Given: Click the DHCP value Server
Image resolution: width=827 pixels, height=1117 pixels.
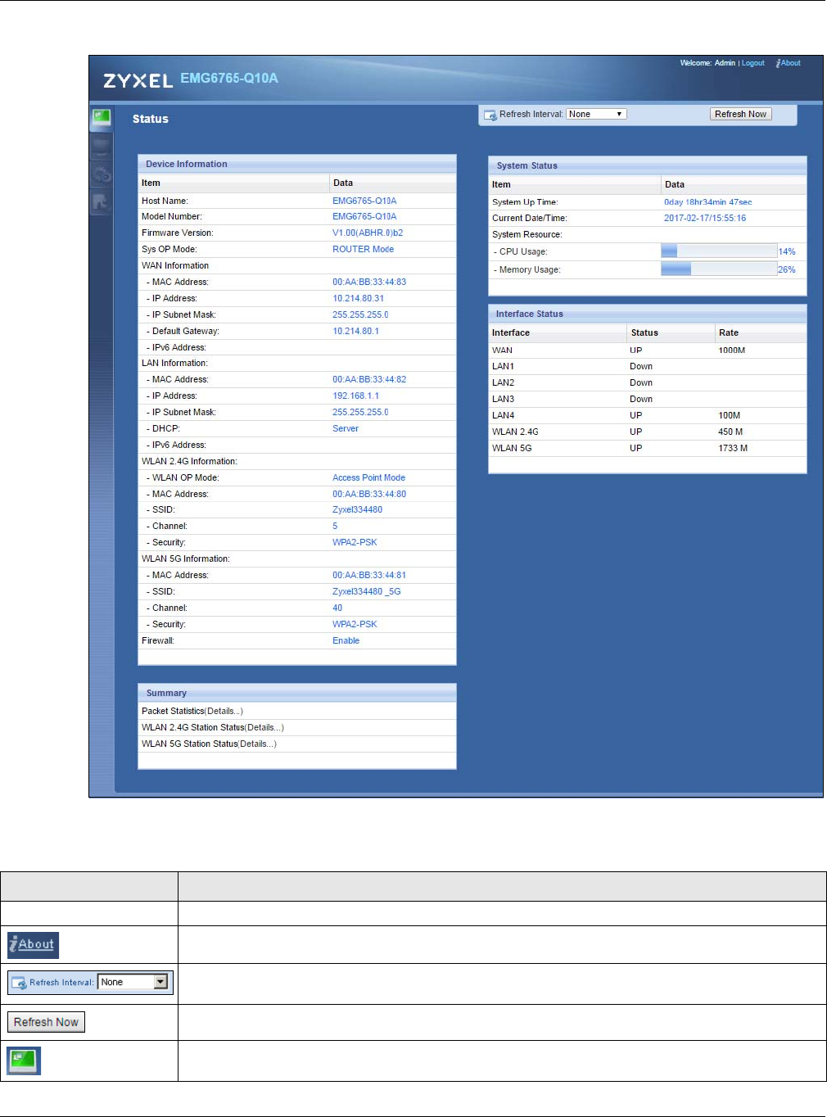Looking at the screenshot, I should [x=346, y=428].
